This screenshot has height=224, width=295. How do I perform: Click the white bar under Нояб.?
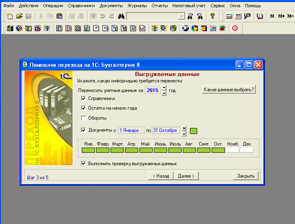(x=232, y=150)
